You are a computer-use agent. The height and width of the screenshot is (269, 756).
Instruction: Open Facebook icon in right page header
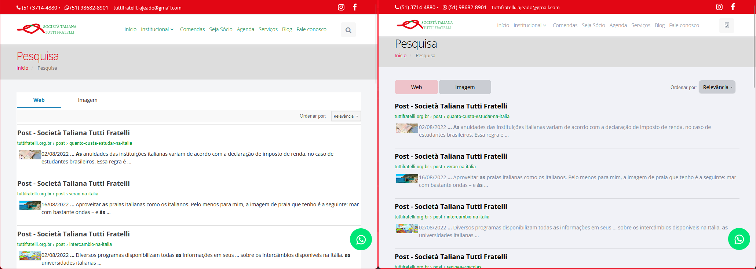coord(733,7)
